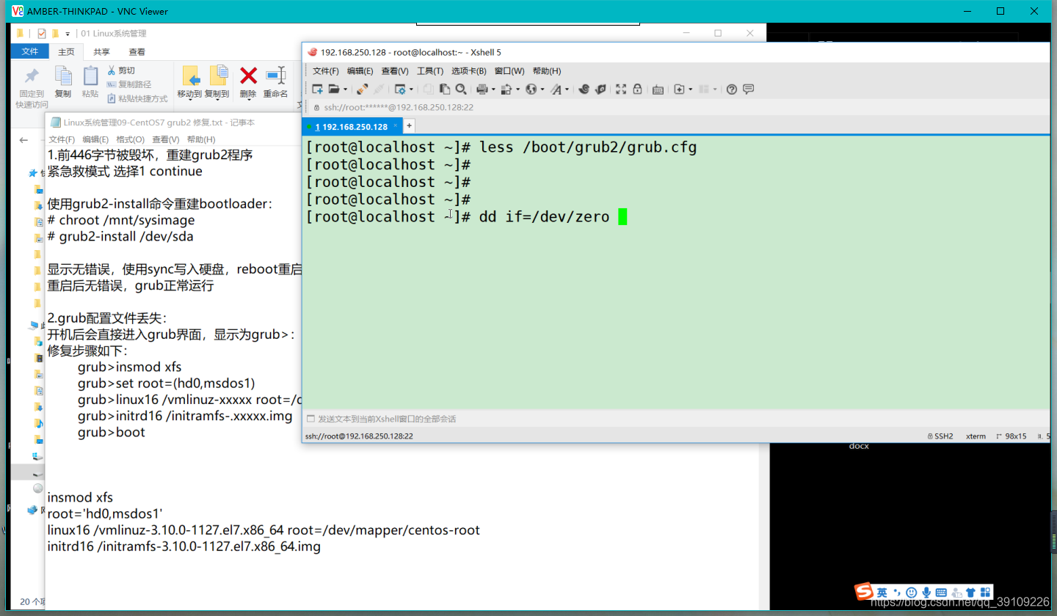Expand the new tab group dropdown arrow
This screenshot has height=616, width=1057.
coord(691,89)
